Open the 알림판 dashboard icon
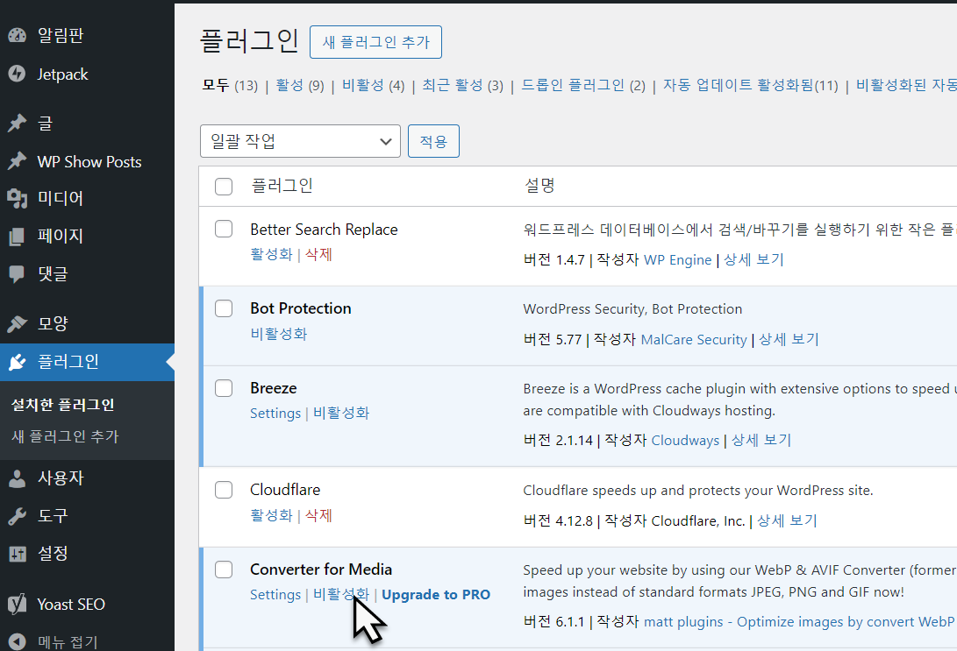Viewport: 957px width, 651px height. (x=17, y=35)
